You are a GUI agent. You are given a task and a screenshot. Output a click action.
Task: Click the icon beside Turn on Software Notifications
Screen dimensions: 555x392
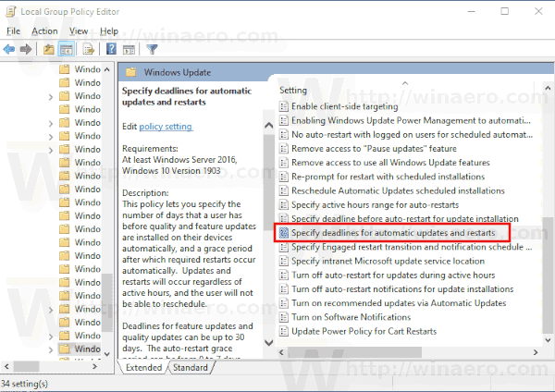click(284, 317)
